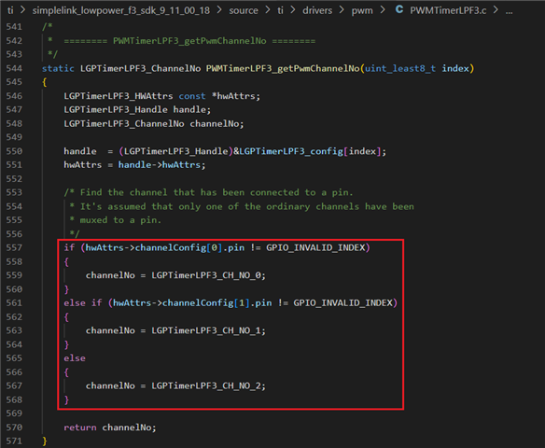Click 'handle->hwAttrs' on line 551
The width and height of the screenshot is (545, 448).
tap(160, 165)
